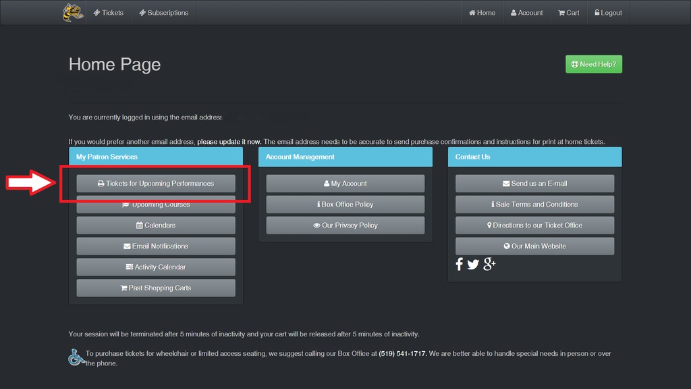
Task: Click the Email Notifications button
Action: click(x=156, y=247)
